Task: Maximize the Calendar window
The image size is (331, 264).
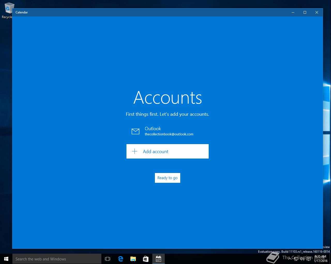Action: pyautogui.click(x=305, y=12)
